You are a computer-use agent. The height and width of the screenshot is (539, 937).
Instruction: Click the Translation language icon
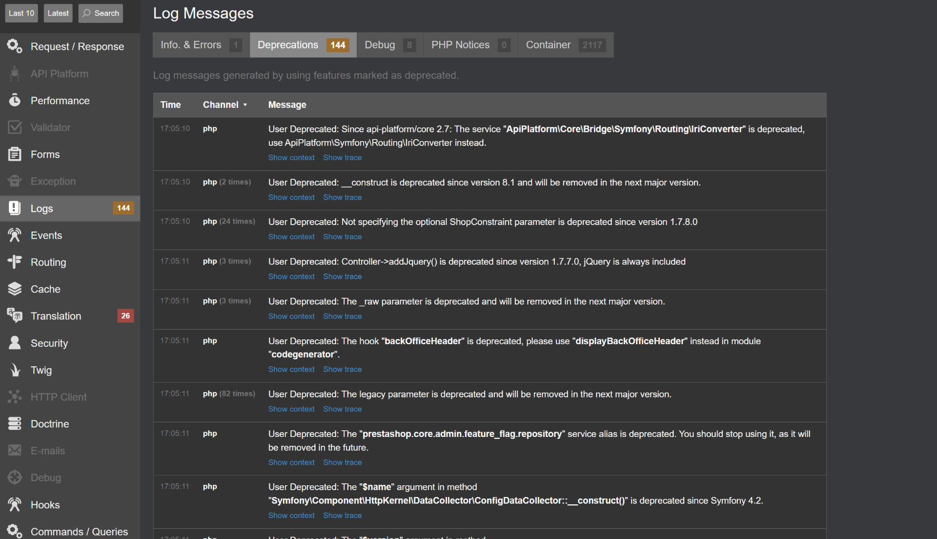click(x=15, y=316)
